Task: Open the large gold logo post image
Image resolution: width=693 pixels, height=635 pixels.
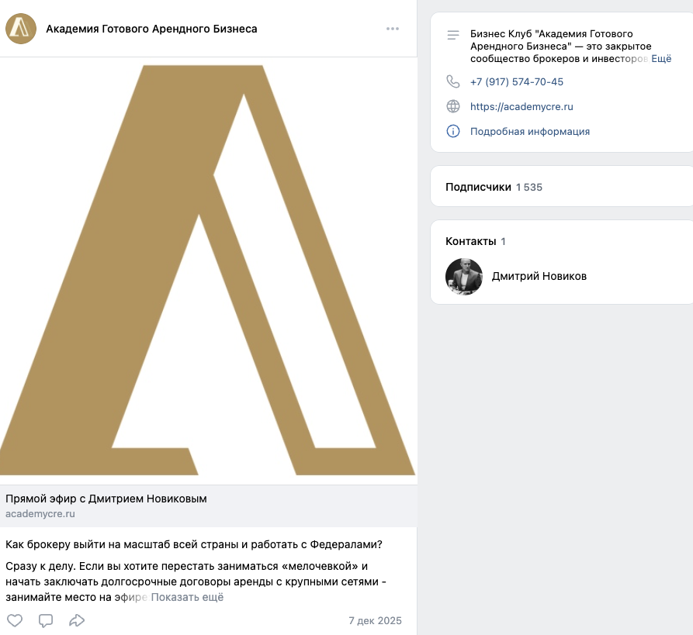Action: (x=208, y=270)
